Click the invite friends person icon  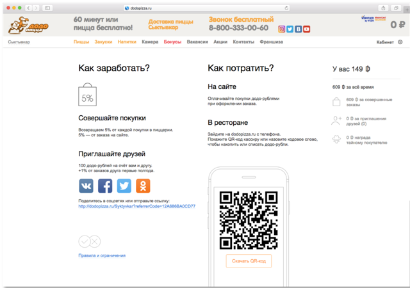pos(336,121)
